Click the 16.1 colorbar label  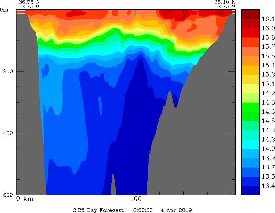pos(268,19)
